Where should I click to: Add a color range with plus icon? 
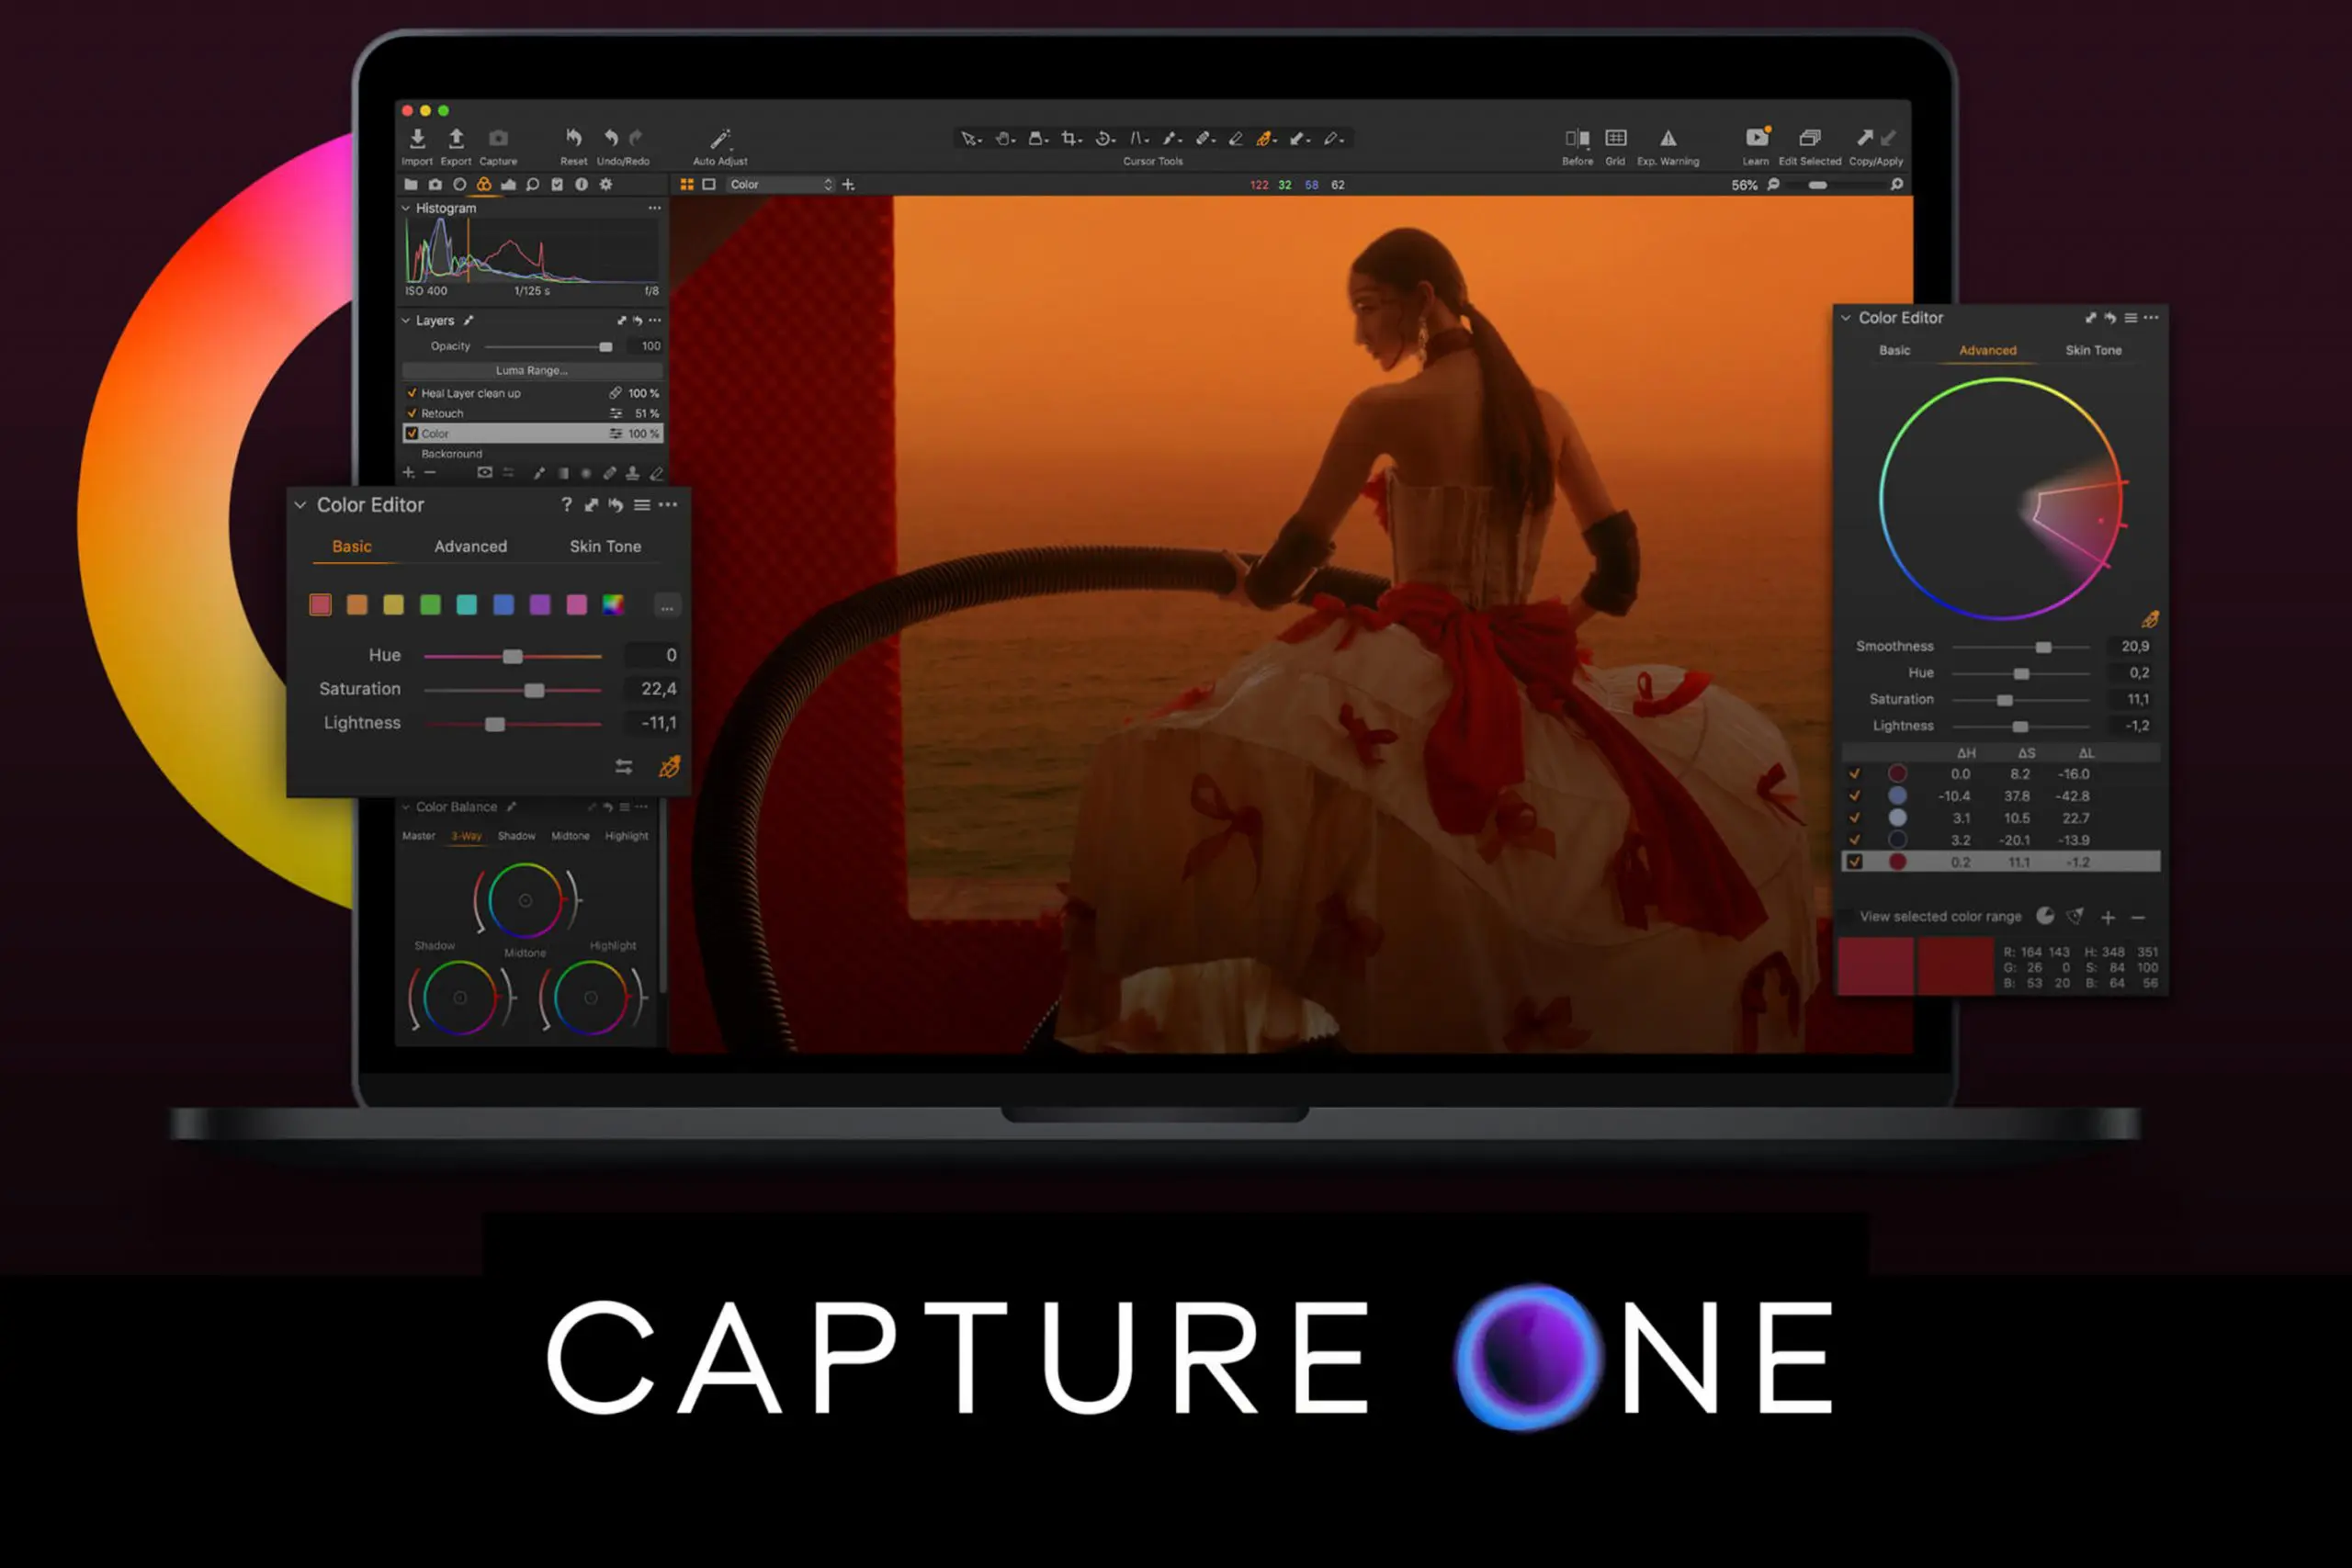2108,917
